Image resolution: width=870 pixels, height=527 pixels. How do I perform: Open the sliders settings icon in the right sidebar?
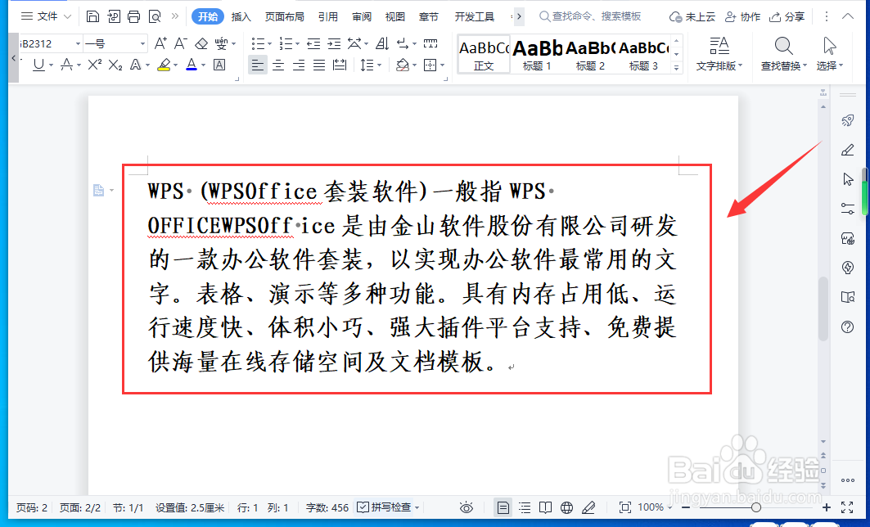pos(848,209)
